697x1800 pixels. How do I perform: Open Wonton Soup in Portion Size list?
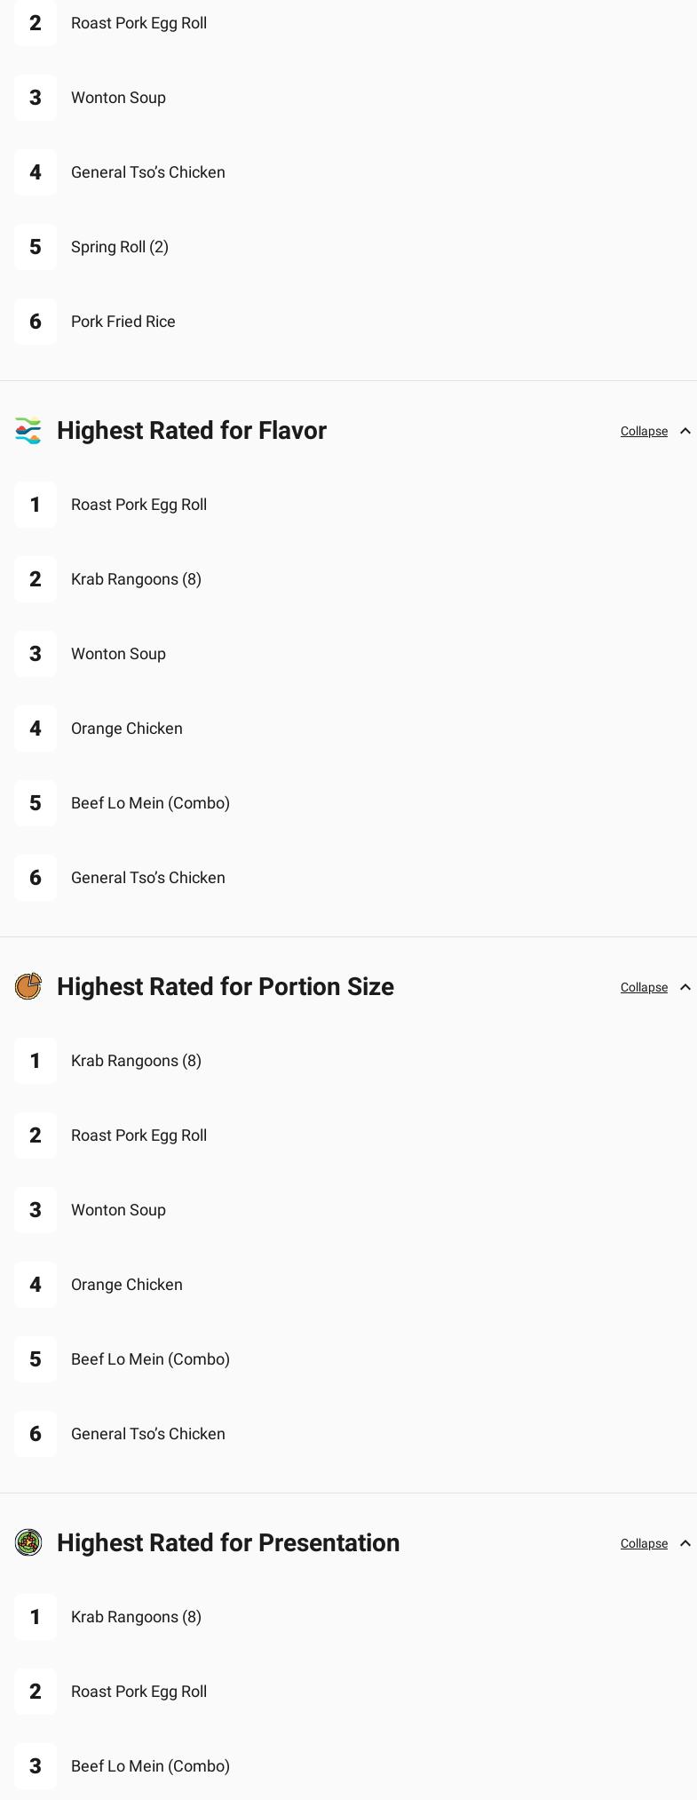pyautogui.click(x=118, y=1210)
